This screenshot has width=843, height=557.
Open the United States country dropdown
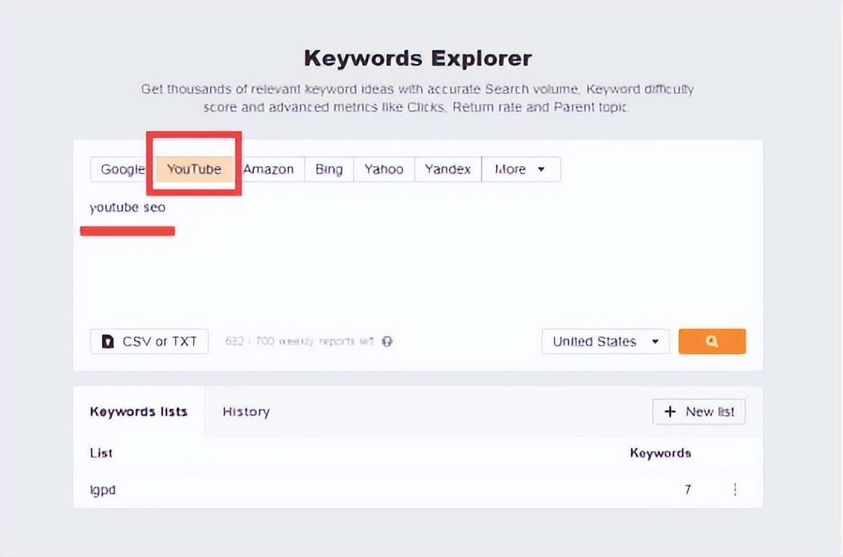tap(605, 342)
